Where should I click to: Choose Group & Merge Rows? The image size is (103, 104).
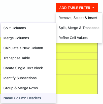pos(28,88)
